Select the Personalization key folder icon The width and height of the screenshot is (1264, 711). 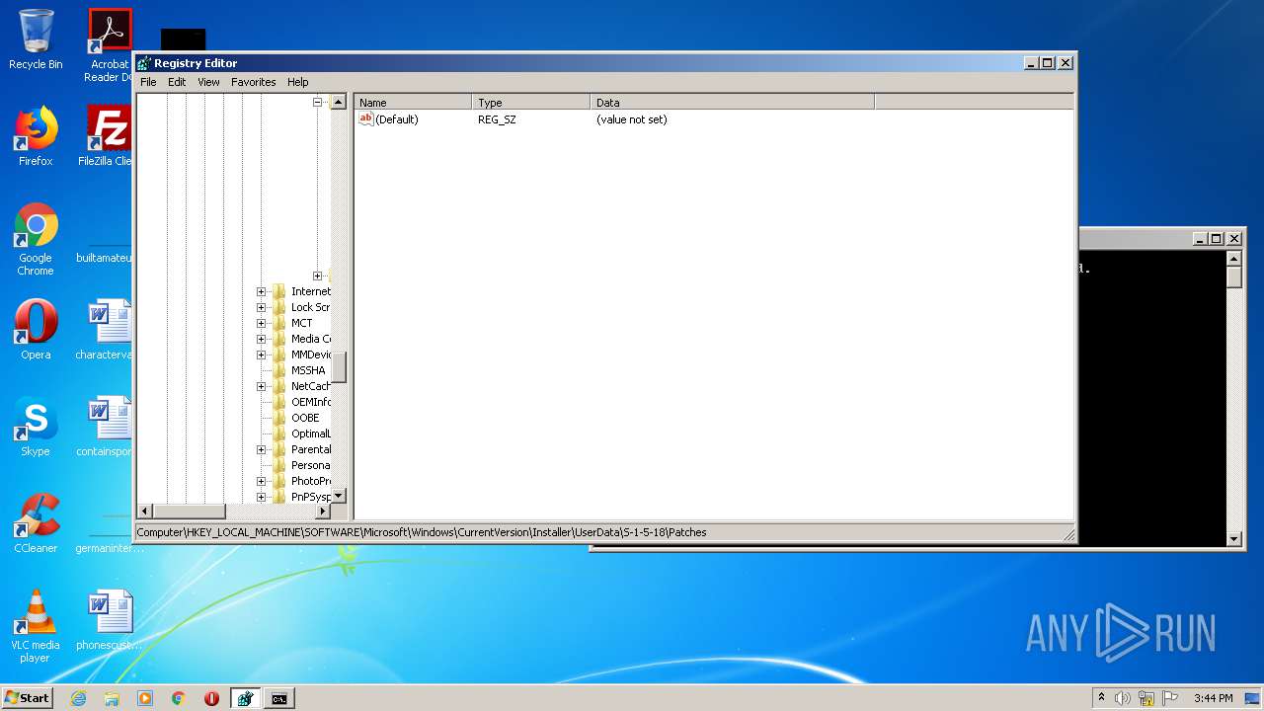tap(279, 465)
